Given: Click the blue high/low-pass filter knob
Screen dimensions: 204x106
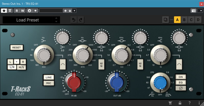Looking at the screenshot, I should coord(160,83).
